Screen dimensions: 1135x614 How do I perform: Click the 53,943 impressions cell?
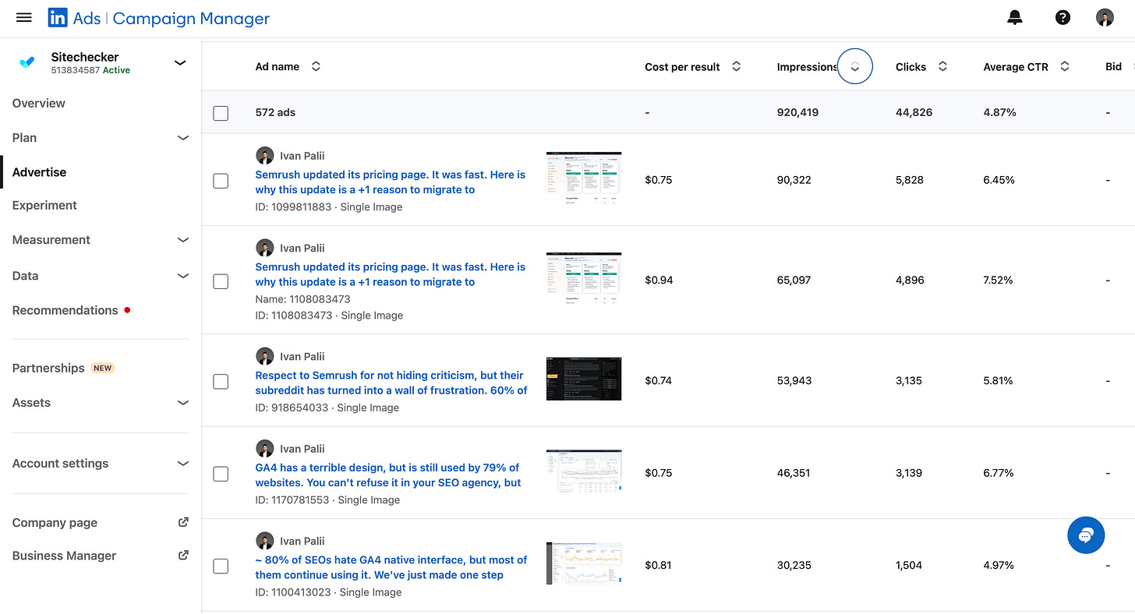pyautogui.click(x=794, y=381)
